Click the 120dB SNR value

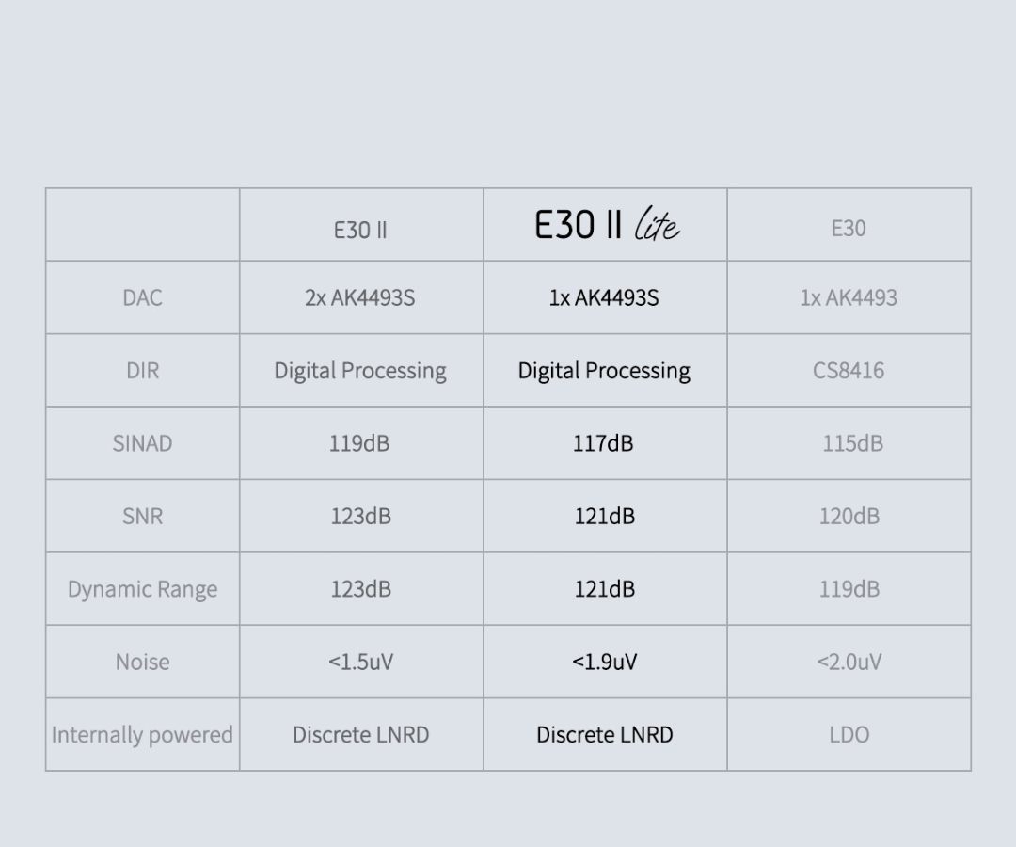849,516
